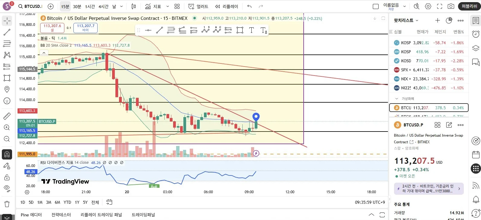Open the 지표 indicators dialog
481x220 pixels.
coord(153,6)
